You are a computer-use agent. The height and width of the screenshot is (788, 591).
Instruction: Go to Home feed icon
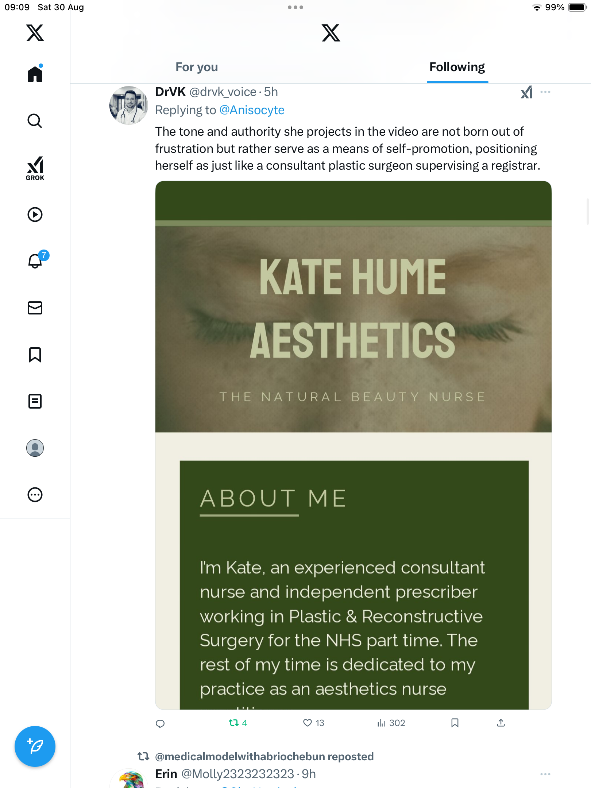pos(35,74)
